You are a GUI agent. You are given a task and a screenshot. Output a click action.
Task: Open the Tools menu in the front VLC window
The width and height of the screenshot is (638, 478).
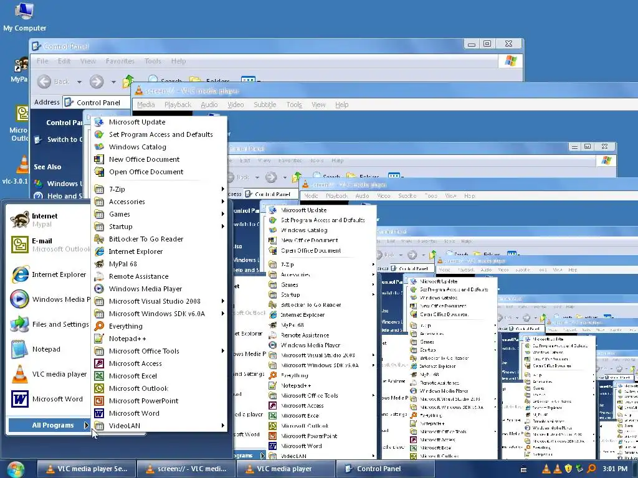[x=294, y=105]
